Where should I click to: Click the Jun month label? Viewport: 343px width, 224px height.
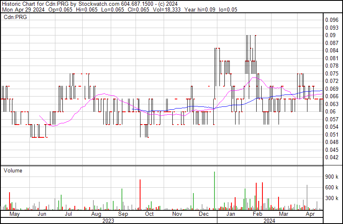[x=42, y=214]
